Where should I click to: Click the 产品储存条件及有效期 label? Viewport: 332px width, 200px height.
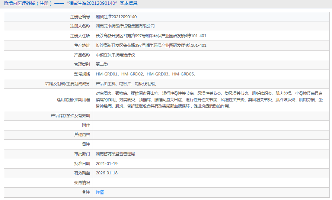[70, 116]
